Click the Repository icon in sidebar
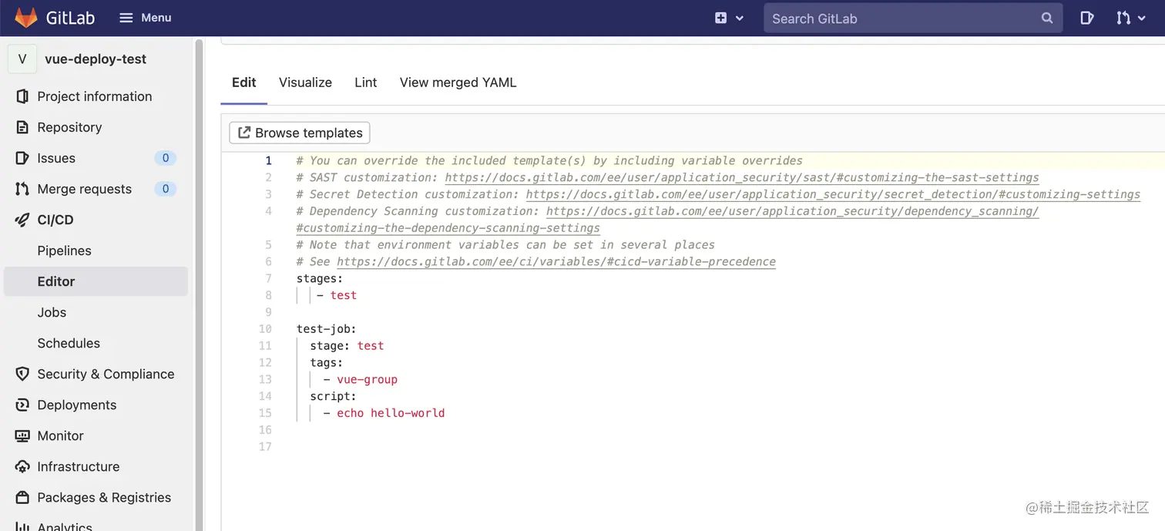Image resolution: width=1165 pixels, height=531 pixels. (x=22, y=127)
